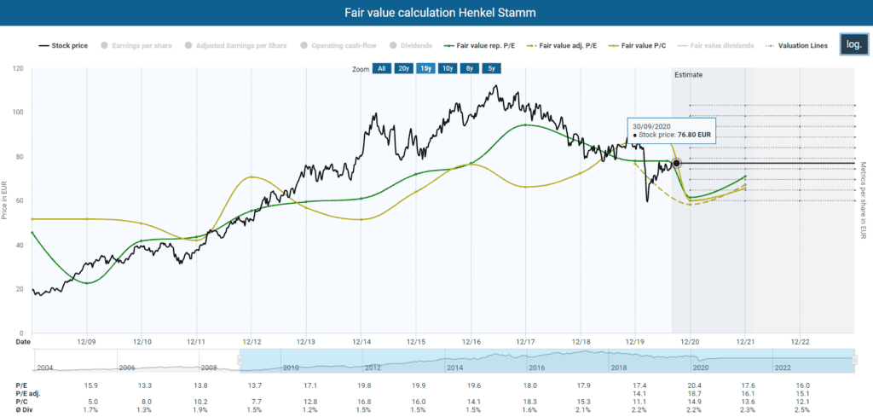Click the 12/14 date axis label
This screenshot has height=417, width=873.
click(361, 341)
